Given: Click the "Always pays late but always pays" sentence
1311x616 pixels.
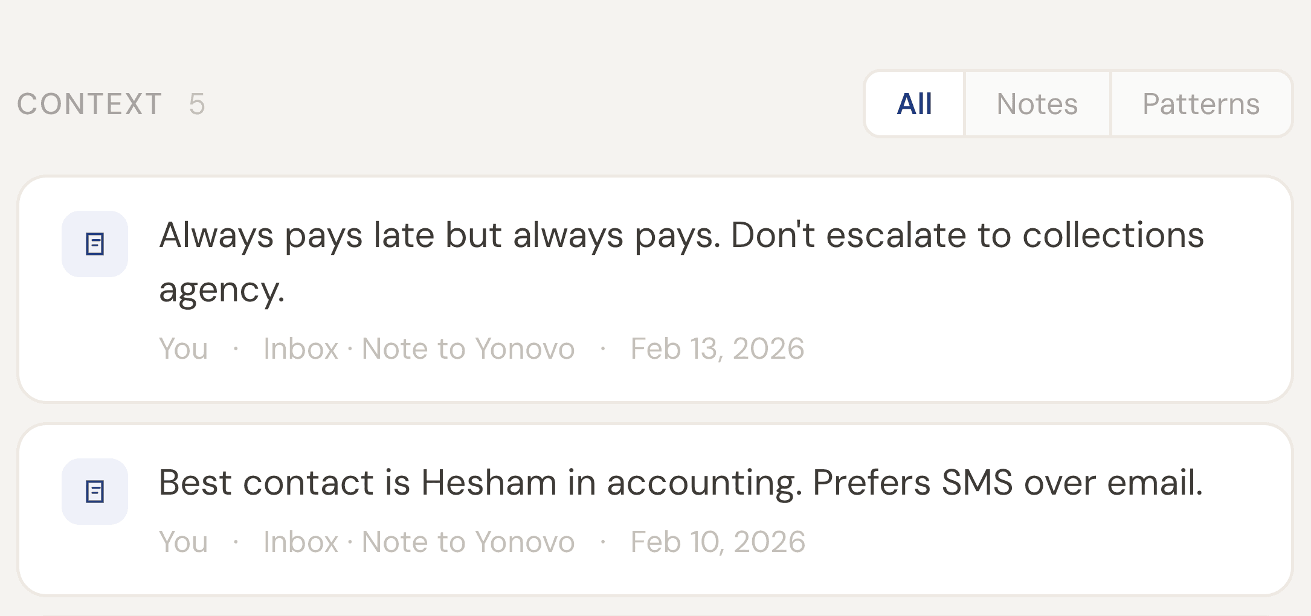Looking at the screenshot, I should click(x=439, y=235).
